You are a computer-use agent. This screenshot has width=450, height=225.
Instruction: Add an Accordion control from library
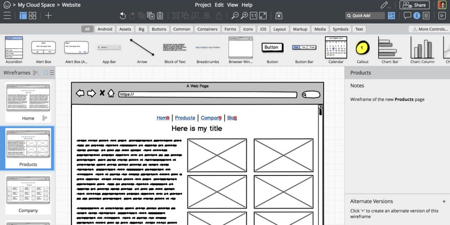[x=14, y=50]
